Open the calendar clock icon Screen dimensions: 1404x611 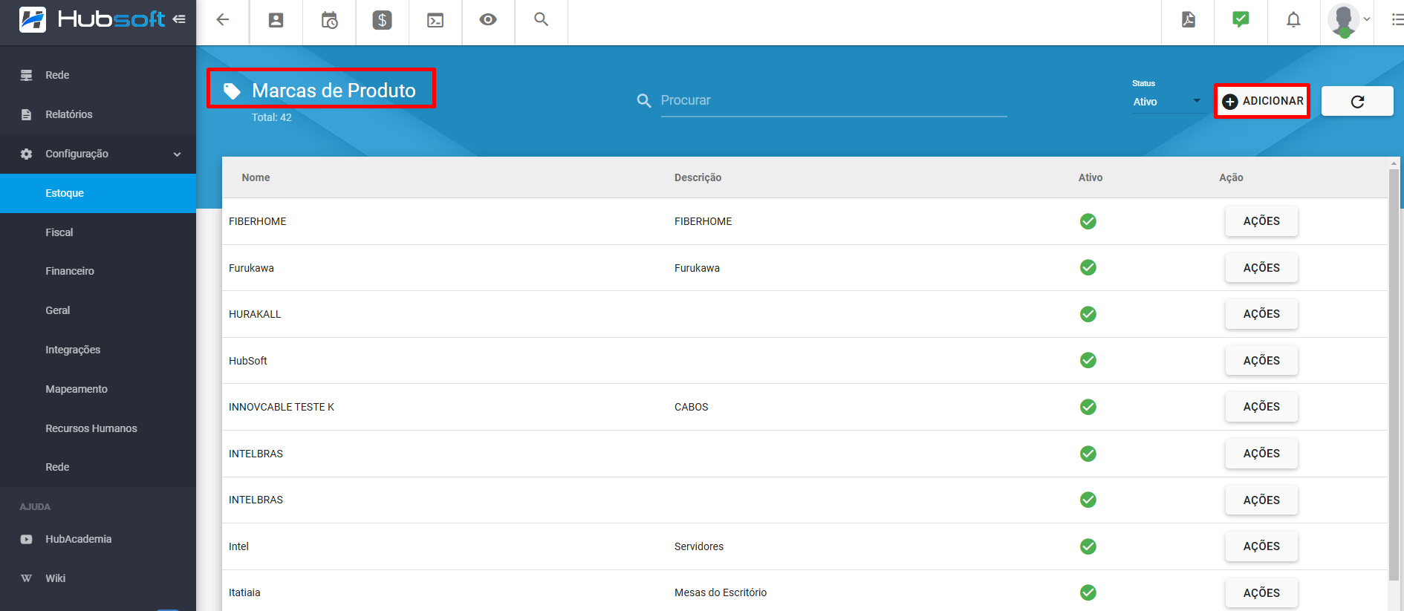click(x=329, y=20)
